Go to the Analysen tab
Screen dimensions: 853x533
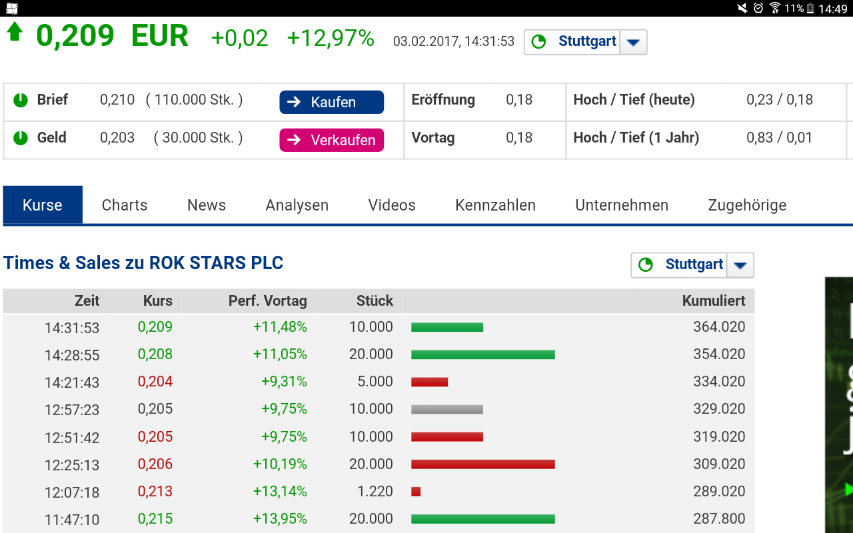point(297,205)
